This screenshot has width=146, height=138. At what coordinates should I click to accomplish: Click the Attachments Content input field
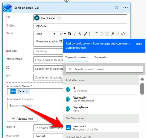click(35, 106)
